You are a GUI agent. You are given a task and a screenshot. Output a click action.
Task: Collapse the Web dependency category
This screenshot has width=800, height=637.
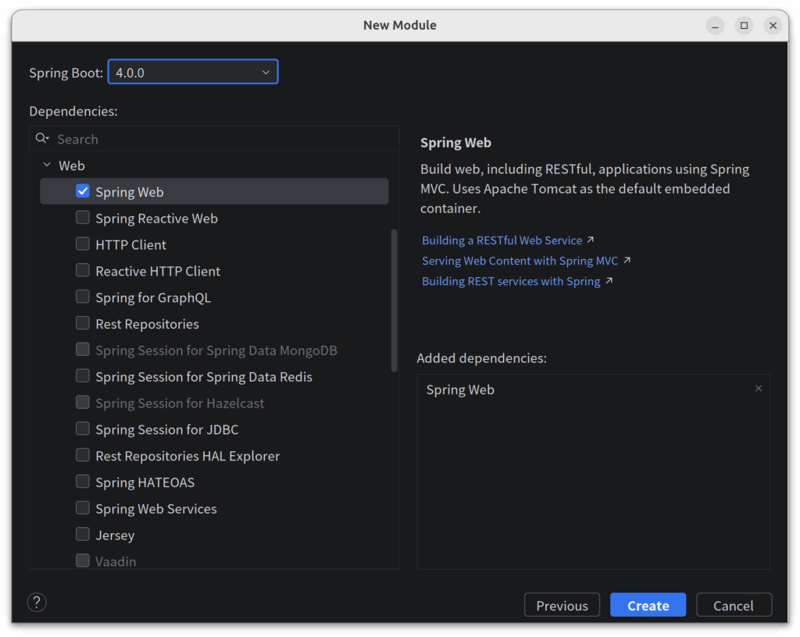tap(47, 165)
